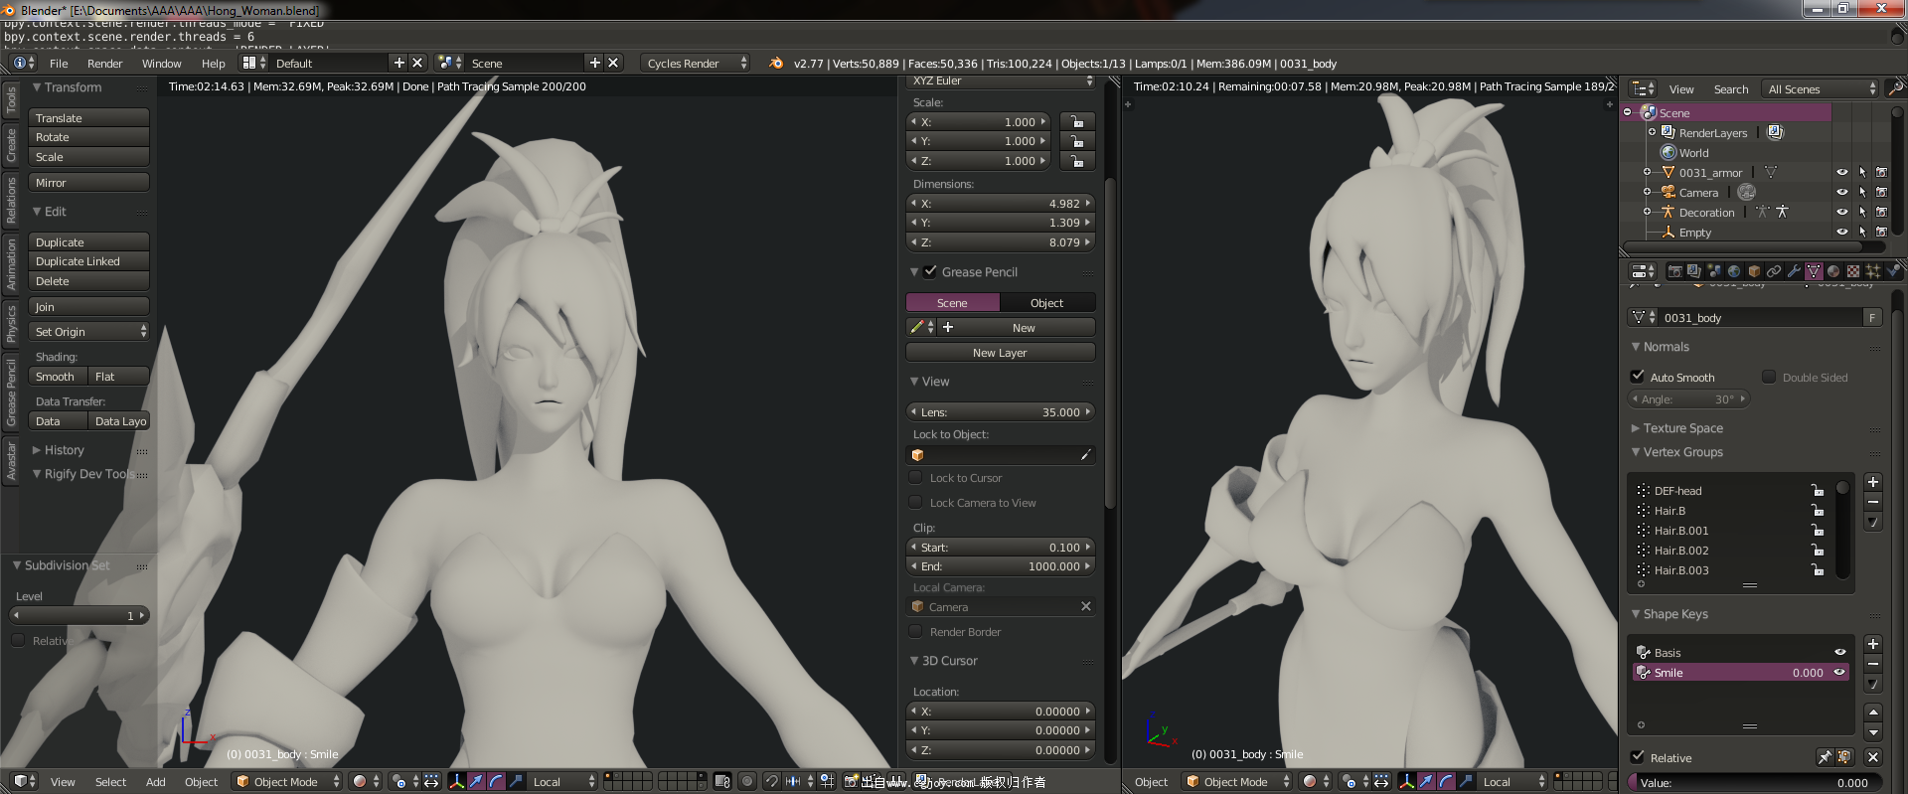This screenshot has width=1908, height=794.
Task: Toggle visibility eye of 0031_armor
Action: 1841,172
